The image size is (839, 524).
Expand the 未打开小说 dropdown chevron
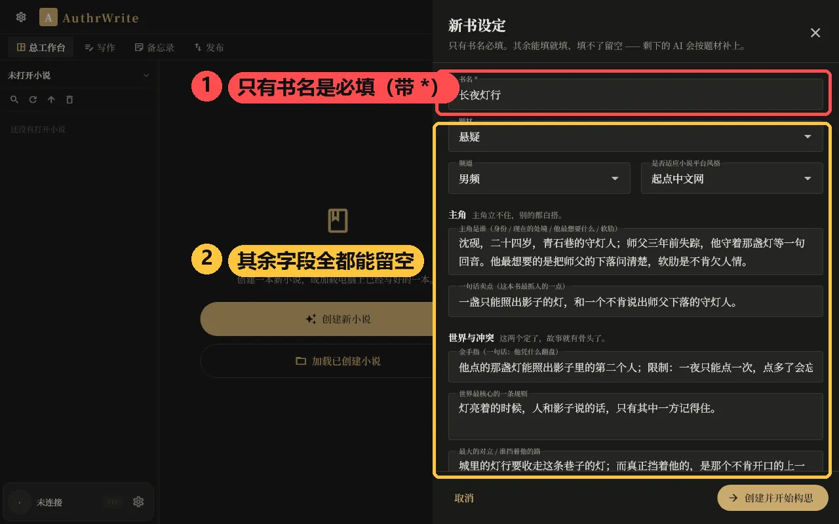click(146, 75)
